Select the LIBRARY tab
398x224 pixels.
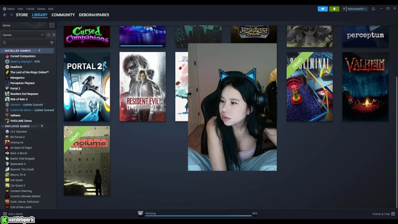[x=40, y=15]
